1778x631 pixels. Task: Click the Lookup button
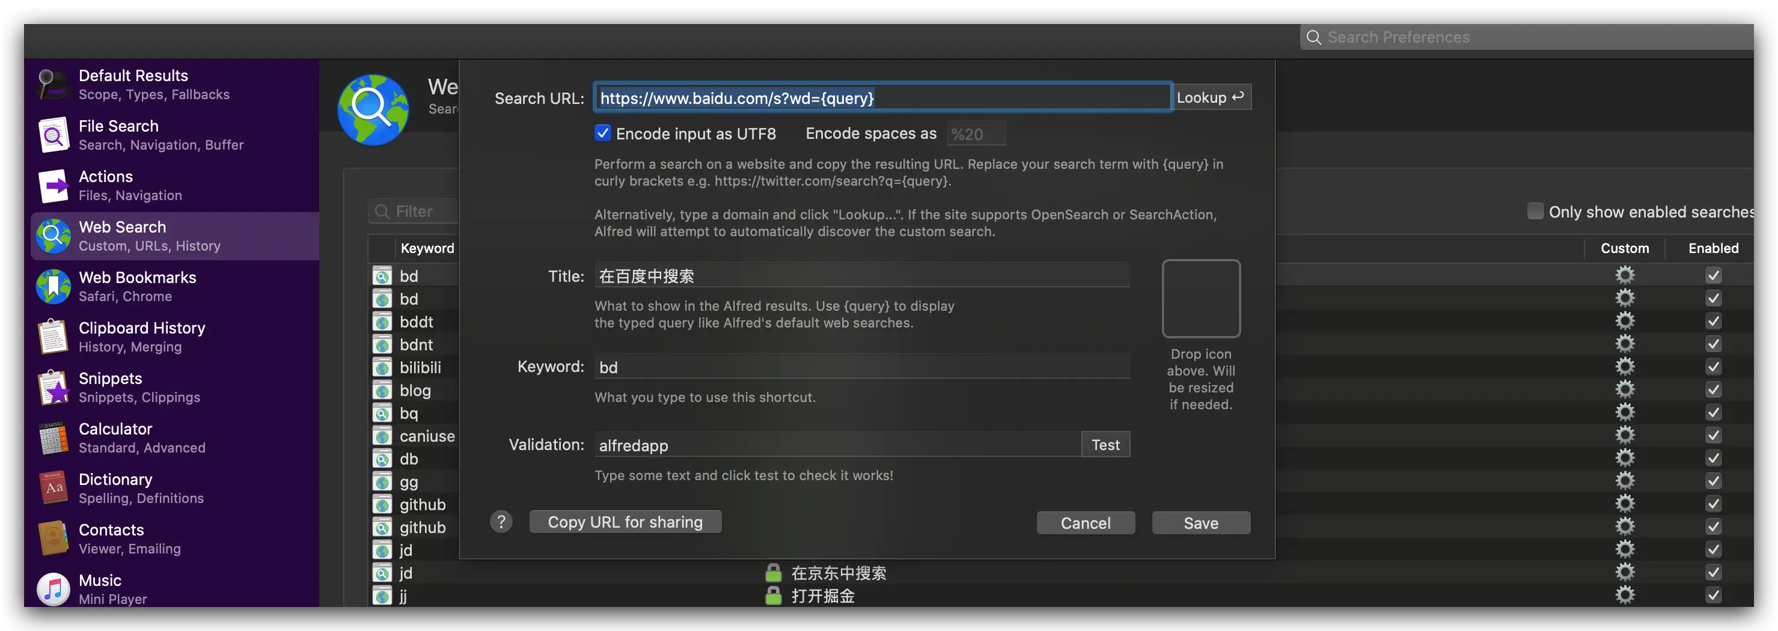pyautogui.click(x=1211, y=97)
